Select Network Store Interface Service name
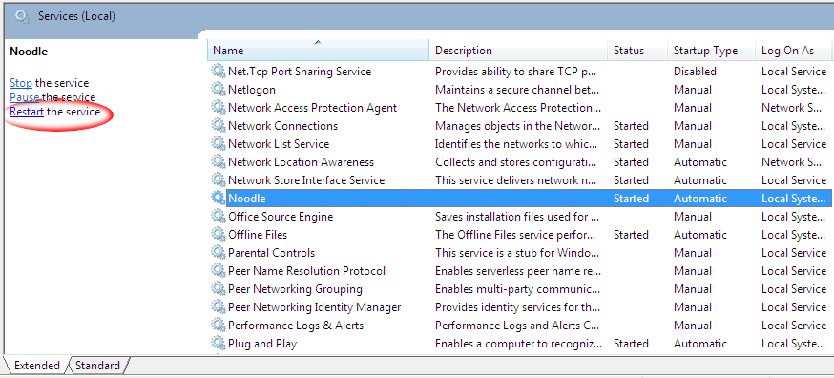Image resolution: width=834 pixels, height=378 pixels. 306,180
